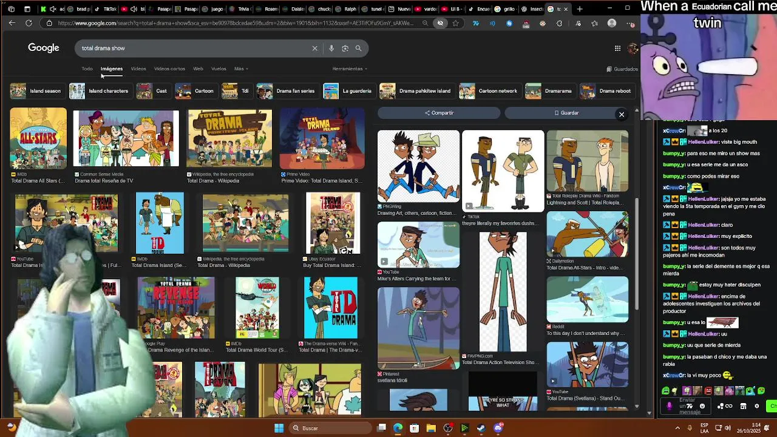
Task: Open chat settings gear icon
Action: pyautogui.click(x=756, y=406)
